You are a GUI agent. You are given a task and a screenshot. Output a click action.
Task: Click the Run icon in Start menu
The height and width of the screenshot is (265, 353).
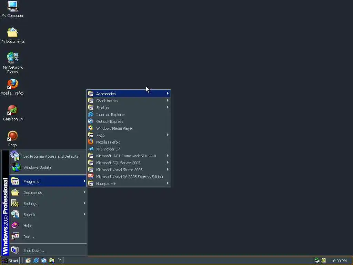click(15, 236)
